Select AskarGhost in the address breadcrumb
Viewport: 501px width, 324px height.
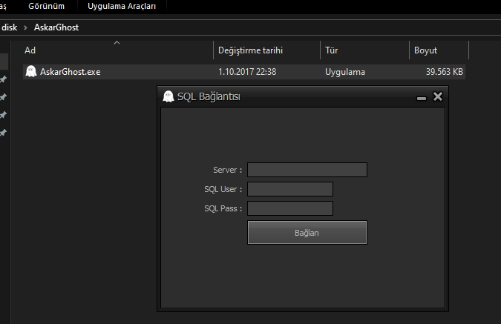[x=56, y=27]
